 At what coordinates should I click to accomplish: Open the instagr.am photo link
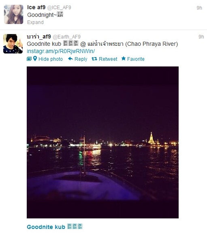[x=61, y=51]
